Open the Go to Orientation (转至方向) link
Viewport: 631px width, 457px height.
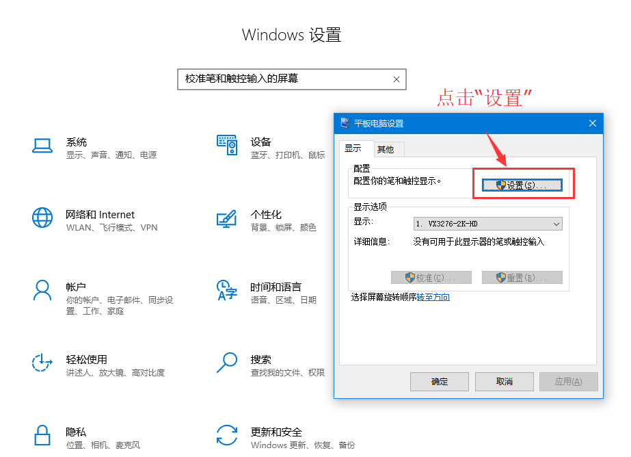[x=433, y=297]
